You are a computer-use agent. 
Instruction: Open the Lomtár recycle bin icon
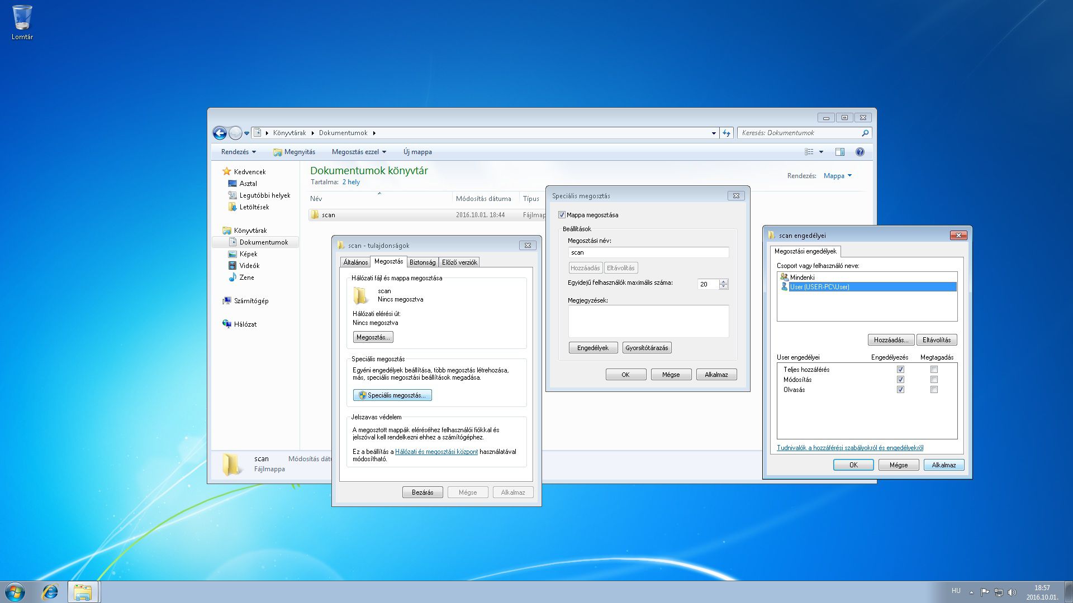22,22
